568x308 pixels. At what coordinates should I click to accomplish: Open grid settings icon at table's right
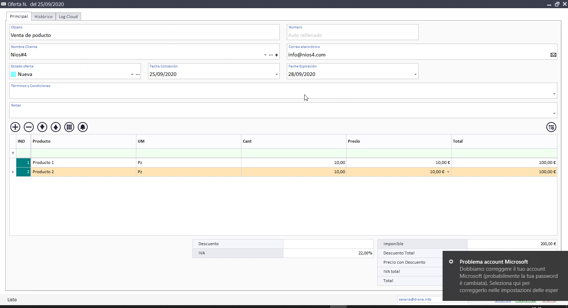coord(551,127)
